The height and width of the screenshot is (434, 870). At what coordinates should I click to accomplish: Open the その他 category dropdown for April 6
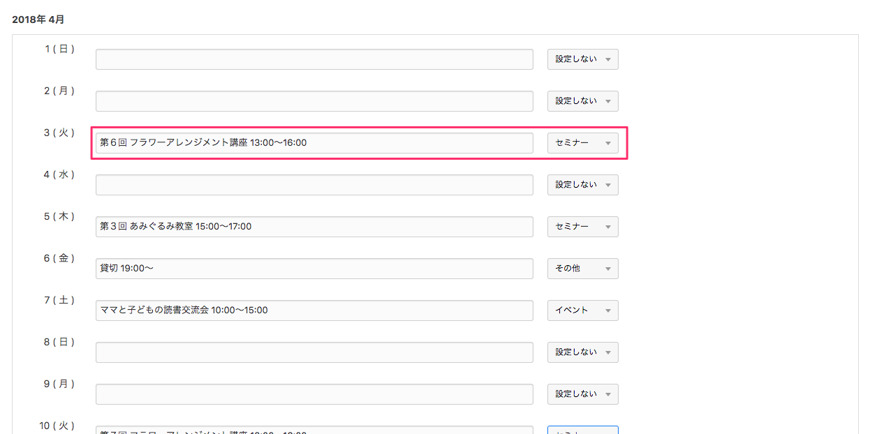(582, 269)
